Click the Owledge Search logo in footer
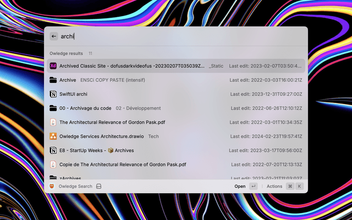 pyautogui.click(x=52, y=186)
